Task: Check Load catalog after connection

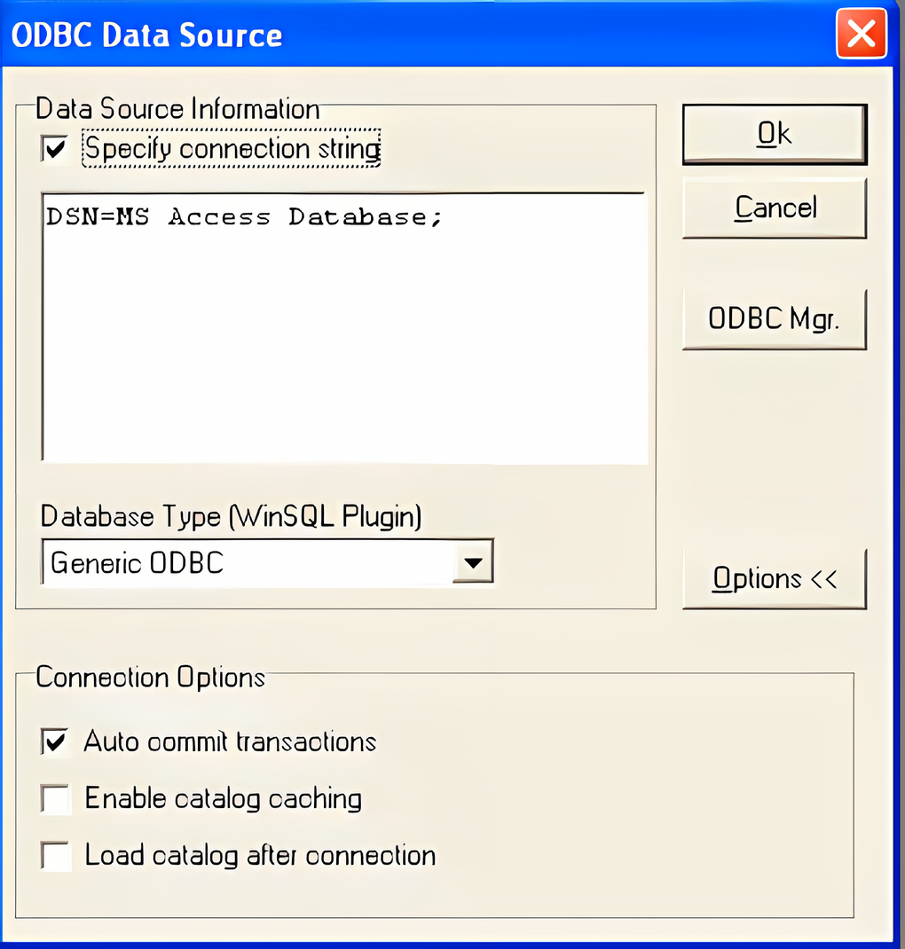Action: (x=54, y=855)
